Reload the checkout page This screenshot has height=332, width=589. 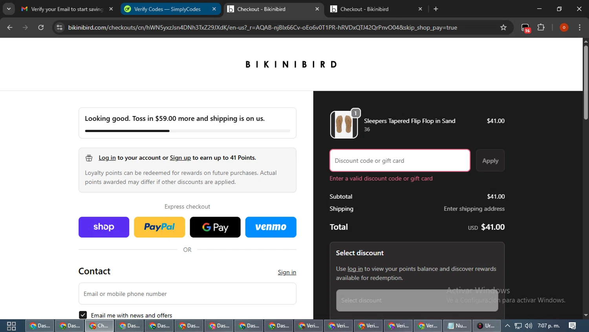point(41,27)
